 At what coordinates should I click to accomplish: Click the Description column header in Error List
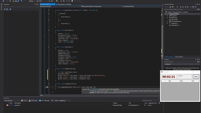[x=18, y=103]
